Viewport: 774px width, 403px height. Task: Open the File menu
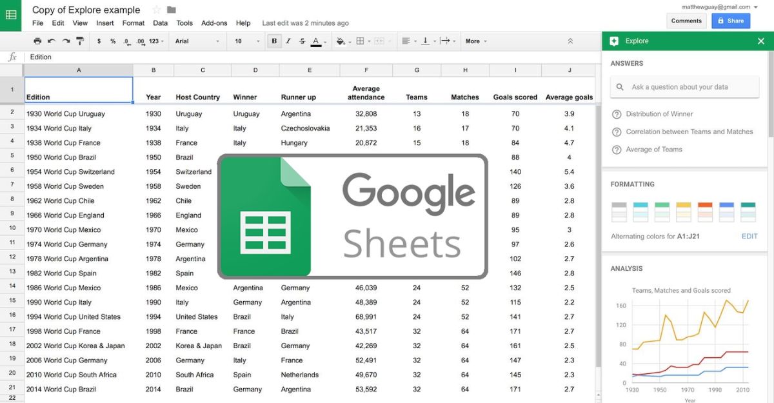click(x=38, y=23)
